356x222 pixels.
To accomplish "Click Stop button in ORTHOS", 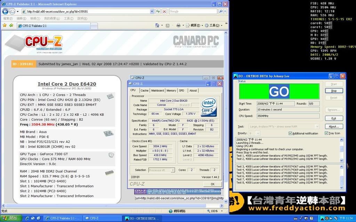I will coord(334,91).
